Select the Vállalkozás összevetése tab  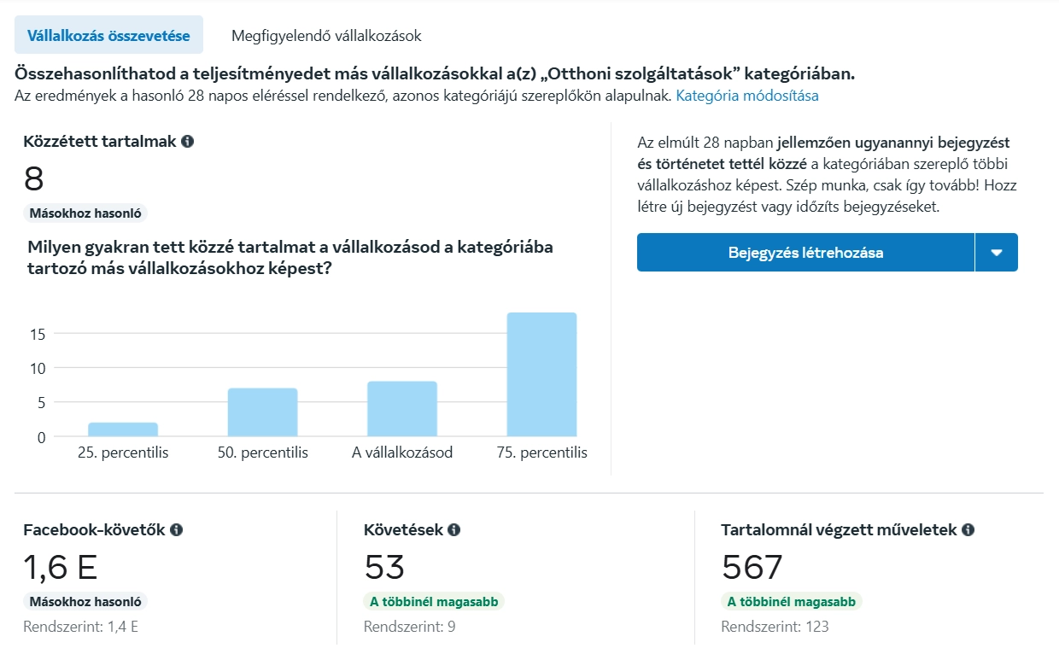click(108, 36)
